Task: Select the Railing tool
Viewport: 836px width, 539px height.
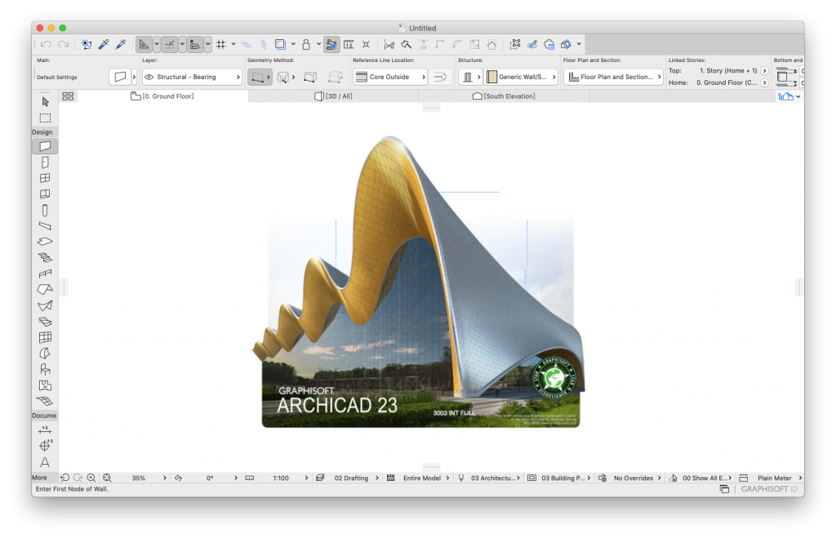Action: (45, 274)
